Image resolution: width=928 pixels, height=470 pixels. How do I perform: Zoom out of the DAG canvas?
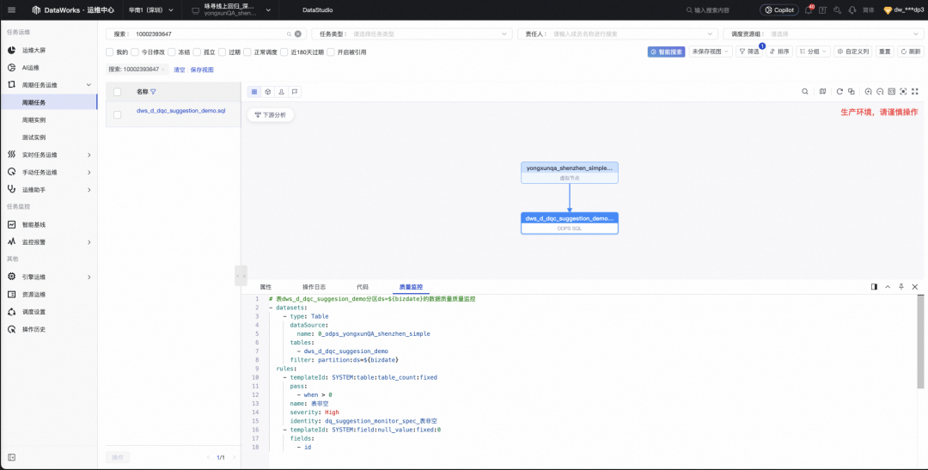tap(880, 92)
